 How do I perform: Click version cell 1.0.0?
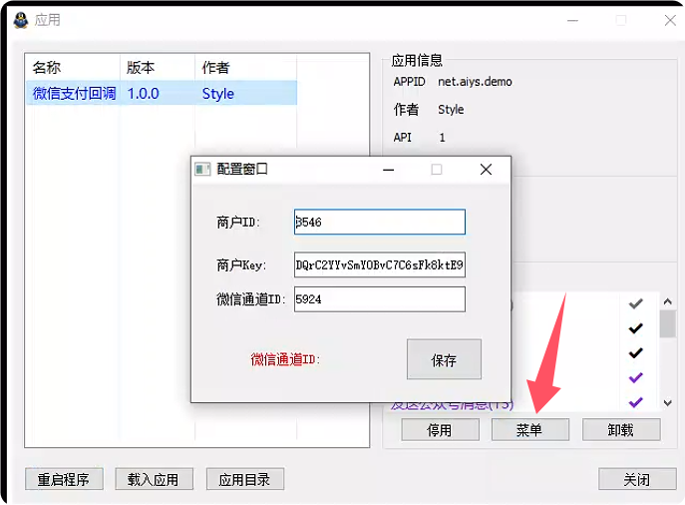coord(144,94)
